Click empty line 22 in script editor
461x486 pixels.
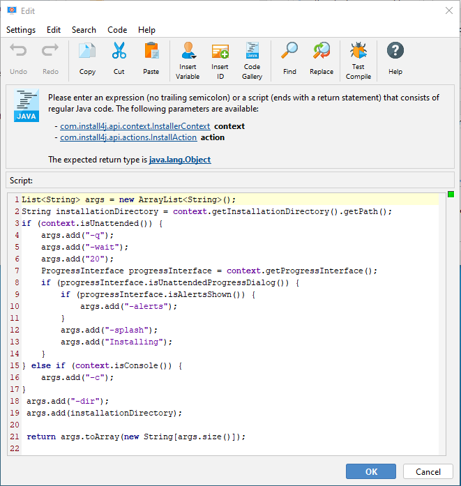click(229, 448)
